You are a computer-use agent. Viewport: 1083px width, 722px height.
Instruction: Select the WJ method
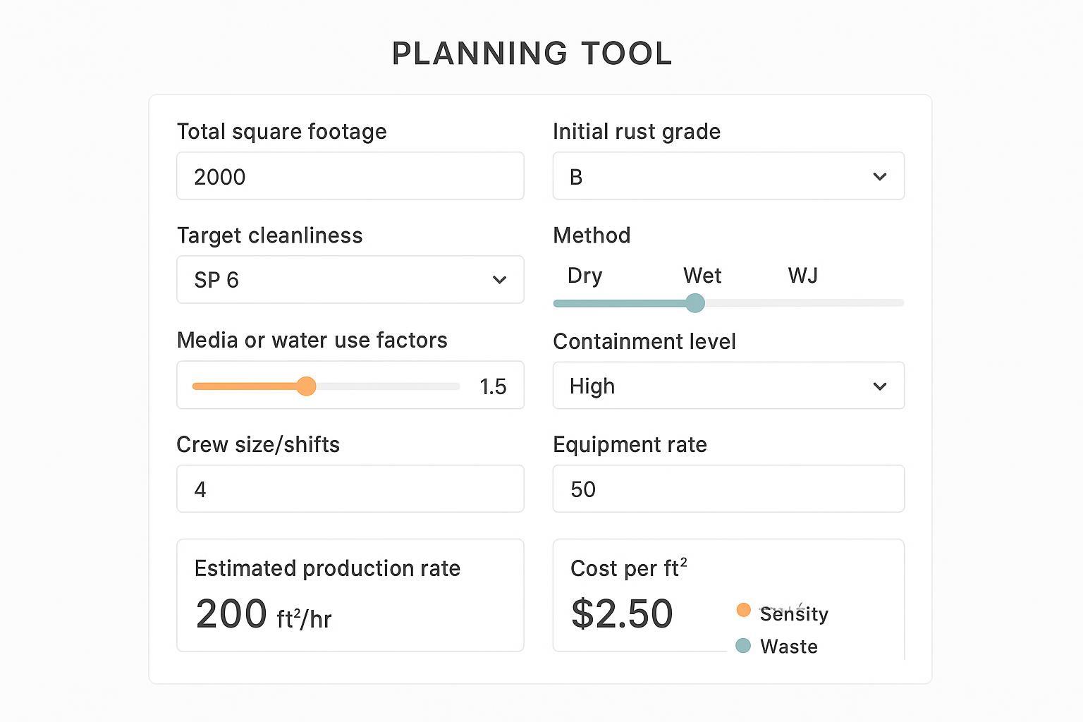click(x=804, y=276)
